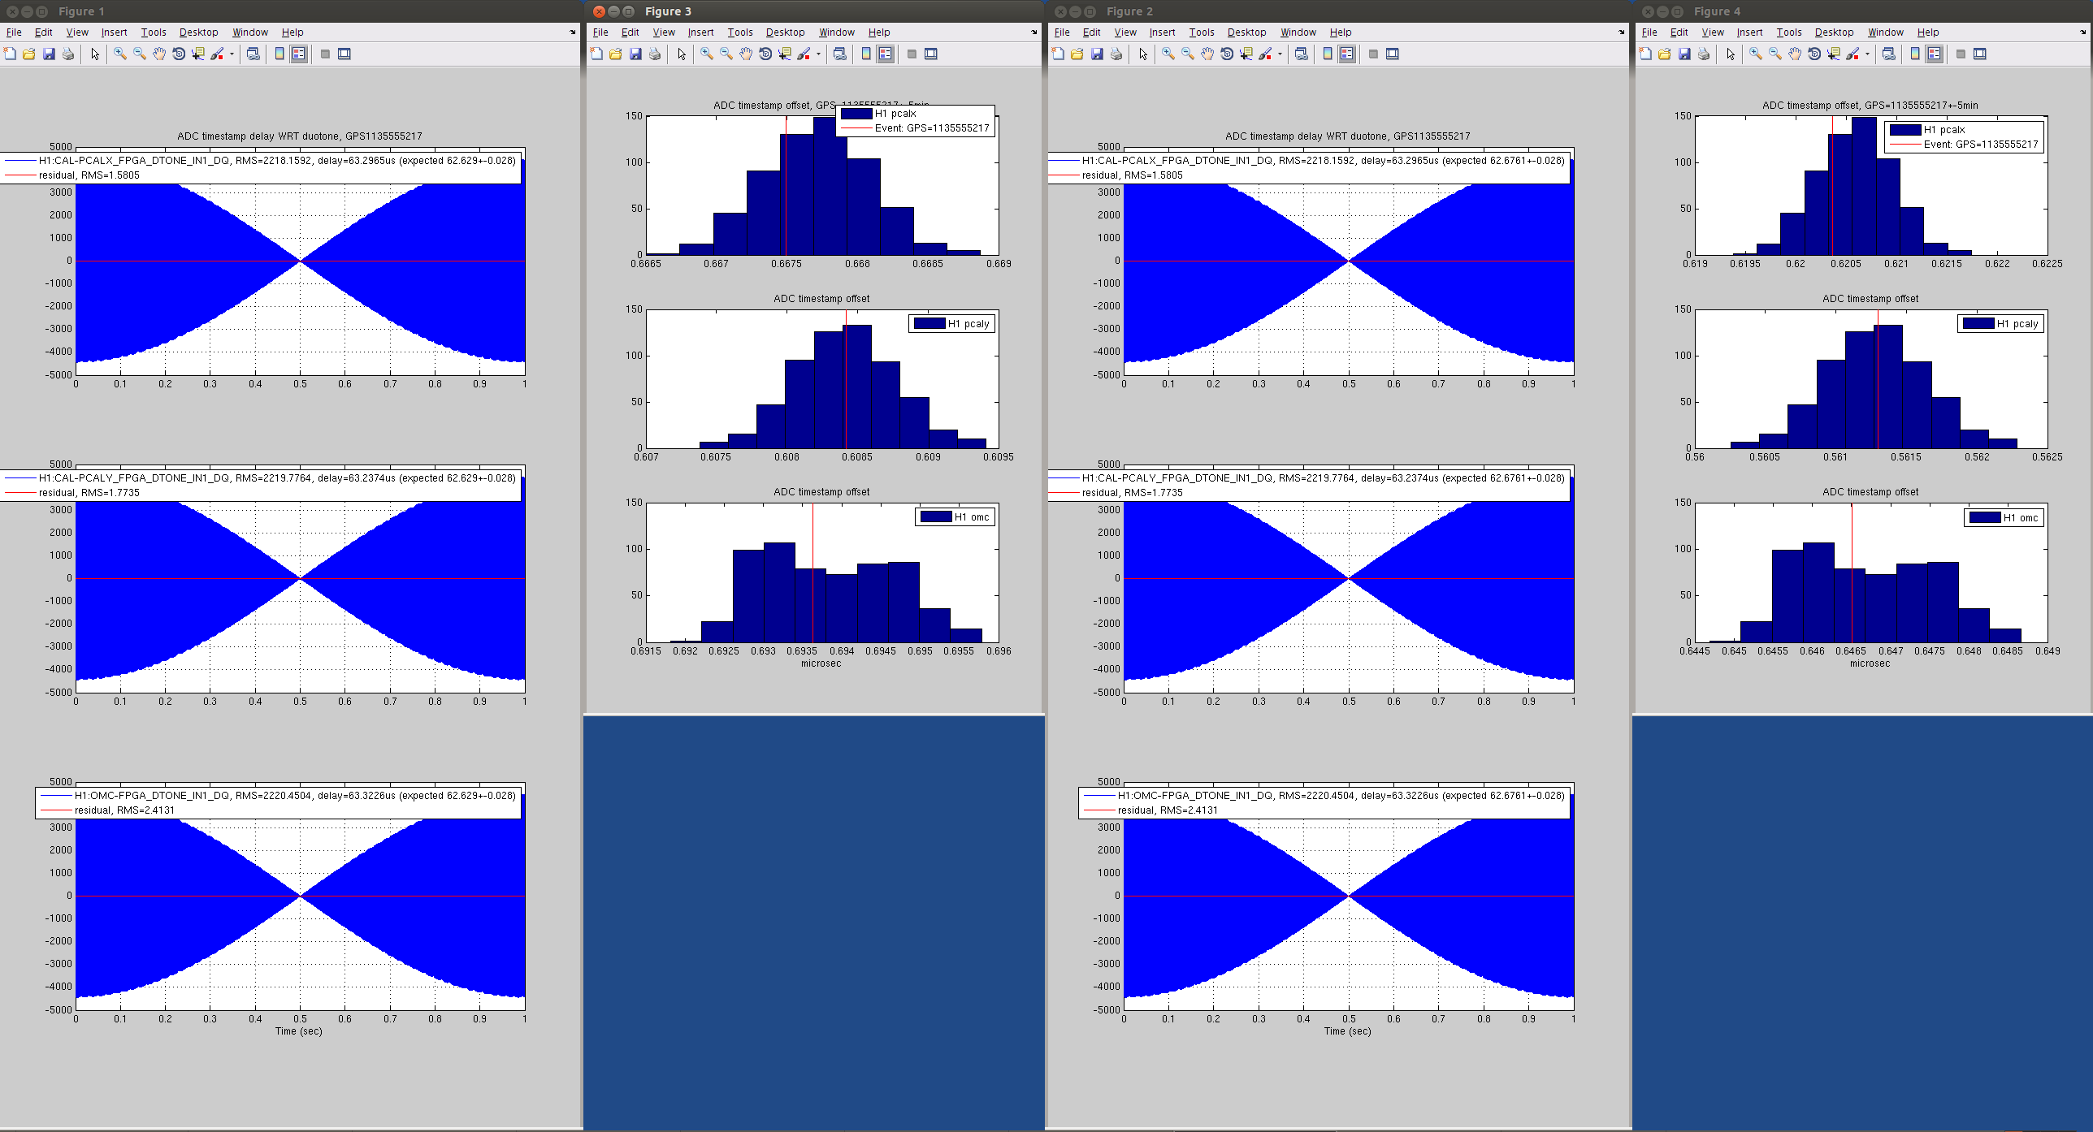Open Brush color dropdown arrow in Figure 2
This screenshot has width=2093, height=1132.
click(x=1280, y=54)
